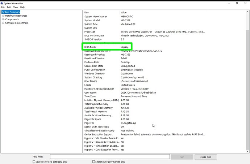This screenshot has height=164, width=250.
Task: Select the Time Zone row
Action: tap(145, 96)
